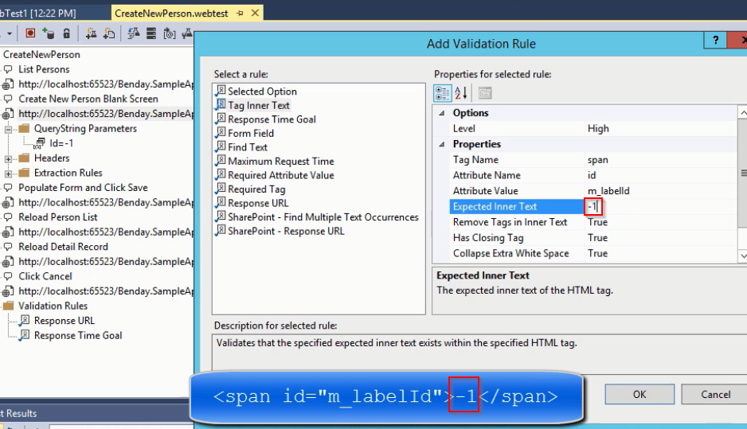Click the Add Data Source database icon

tap(48, 33)
